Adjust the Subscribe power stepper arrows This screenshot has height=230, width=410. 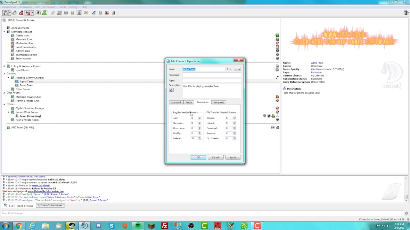(199, 123)
